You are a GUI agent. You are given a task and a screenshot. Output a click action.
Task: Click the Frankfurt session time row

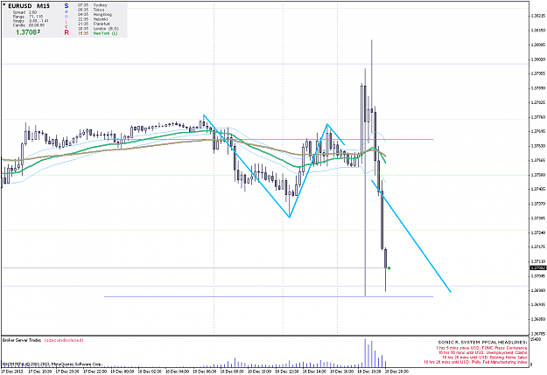[93, 24]
